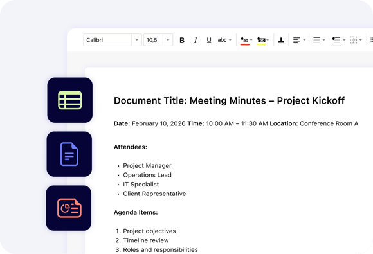Click the 'IT Specialist' bullet
This screenshot has height=254, width=373.
tap(141, 185)
